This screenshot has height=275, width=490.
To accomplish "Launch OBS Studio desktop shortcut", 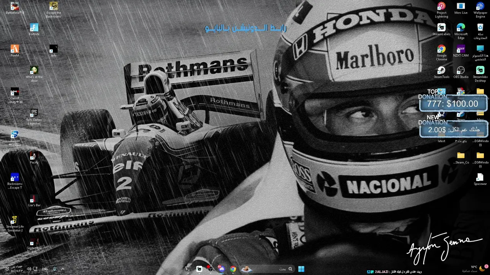I will tap(461, 72).
